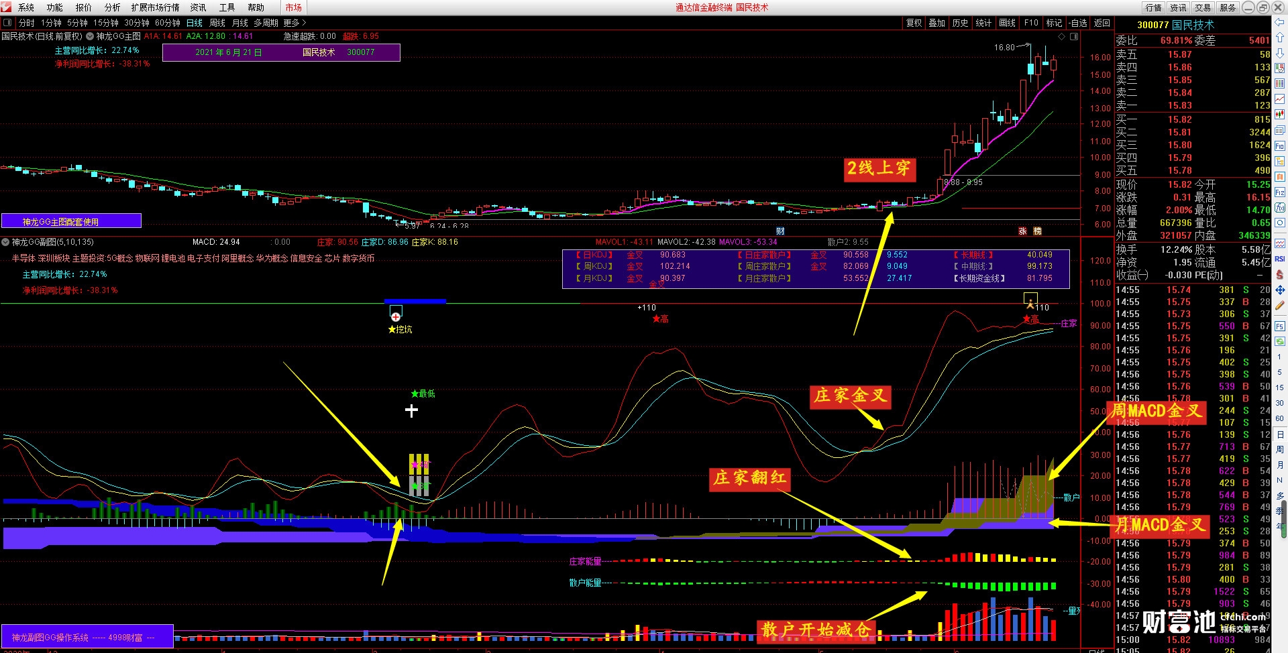Image resolution: width=1288 pixels, height=653 pixels.
Task: Select weekly 周 period in sidebar
Action: click(x=1280, y=449)
